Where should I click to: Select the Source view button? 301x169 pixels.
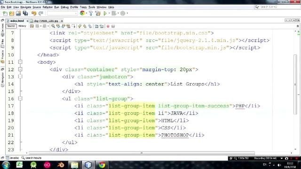[x=11, y=26]
